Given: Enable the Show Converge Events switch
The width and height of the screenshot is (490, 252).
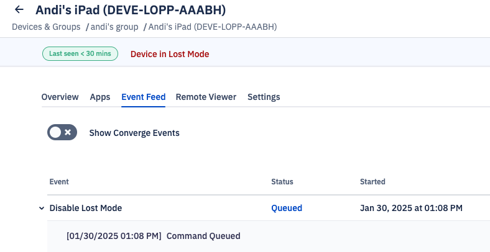Looking at the screenshot, I should tap(62, 132).
